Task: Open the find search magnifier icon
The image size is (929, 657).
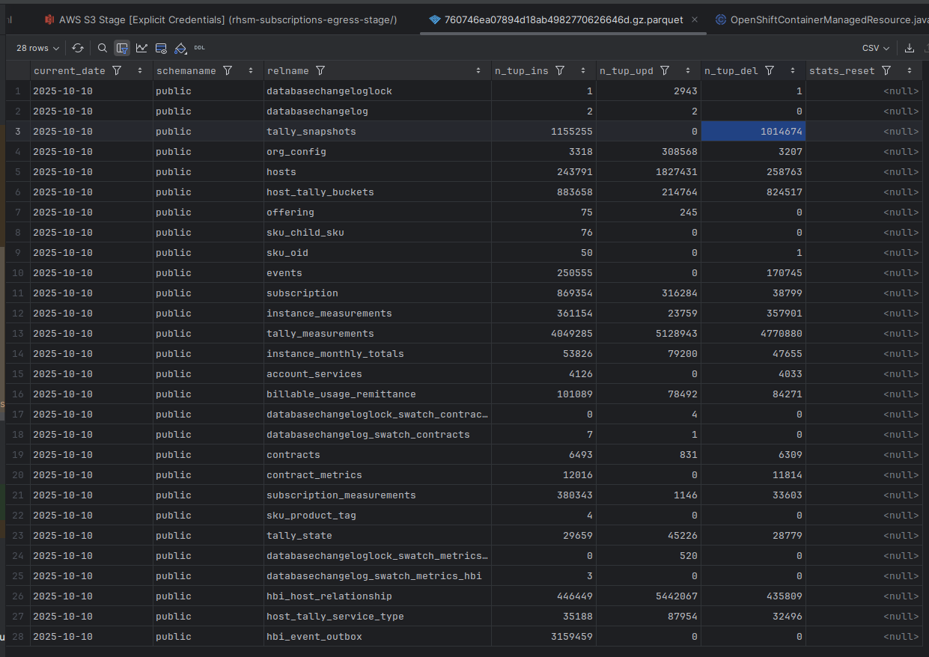Action: [x=103, y=48]
